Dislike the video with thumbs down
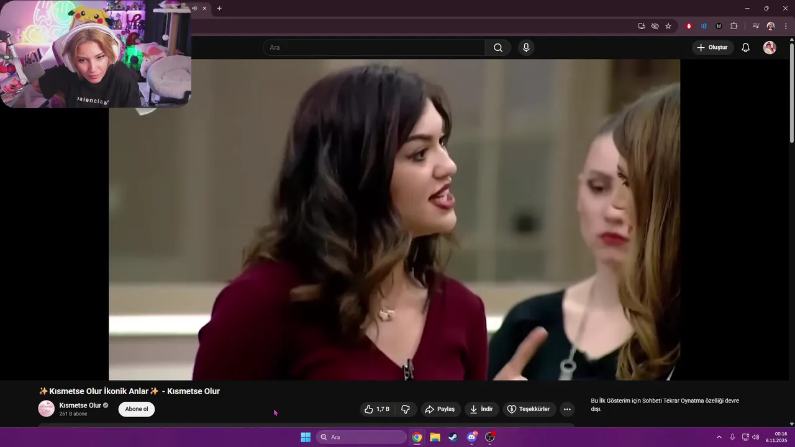This screenshot has height=447, width=795. tap(406, 409)
